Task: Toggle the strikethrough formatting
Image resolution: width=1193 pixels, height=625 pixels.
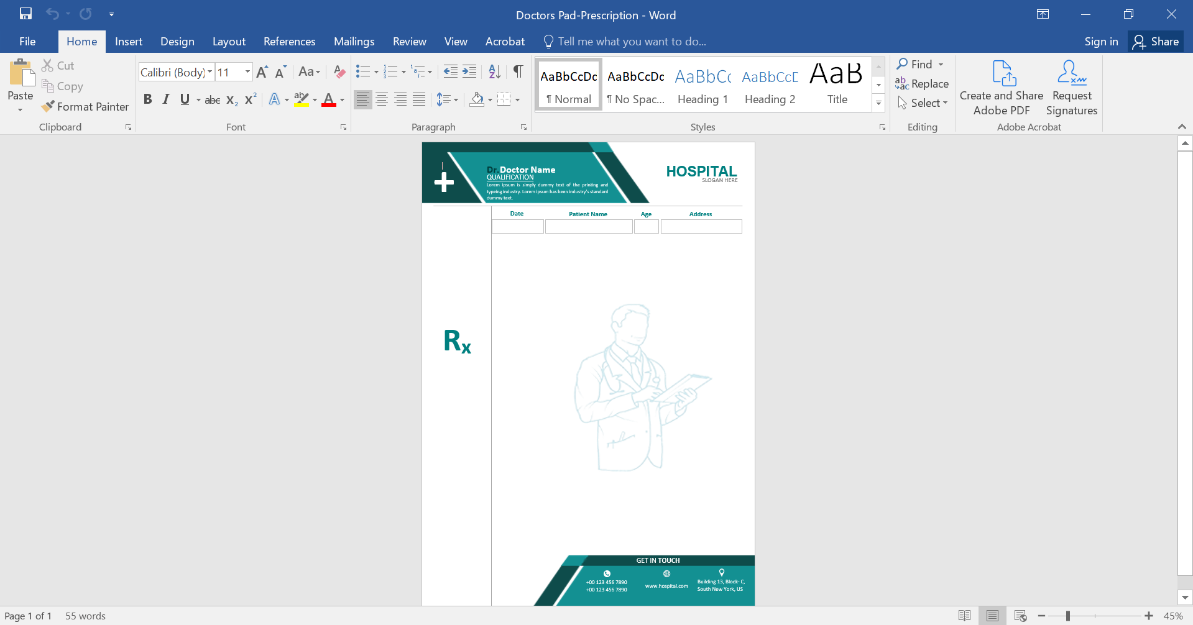Action: tap(212, 99)
